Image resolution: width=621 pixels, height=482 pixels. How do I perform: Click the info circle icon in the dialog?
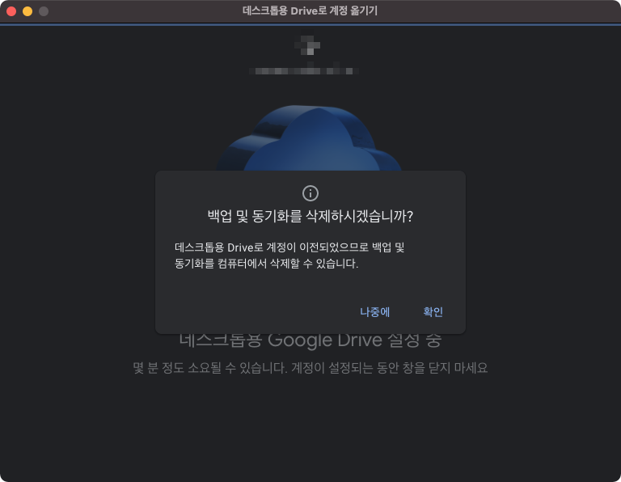pyautogui.click(x=310, y=193)
